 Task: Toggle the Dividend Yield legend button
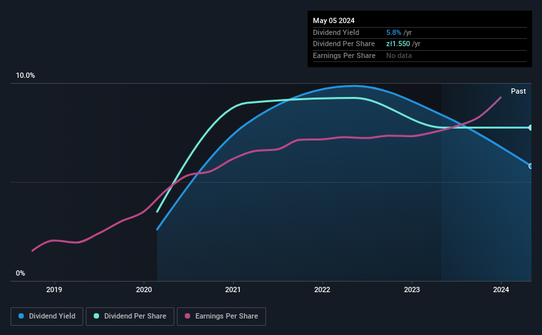coord(47,317)
